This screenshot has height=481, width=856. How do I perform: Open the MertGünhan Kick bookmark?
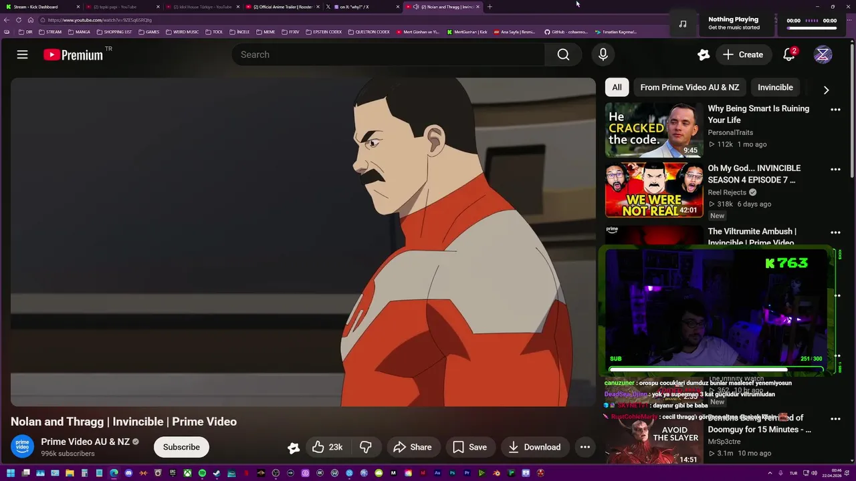click(467, 32)
